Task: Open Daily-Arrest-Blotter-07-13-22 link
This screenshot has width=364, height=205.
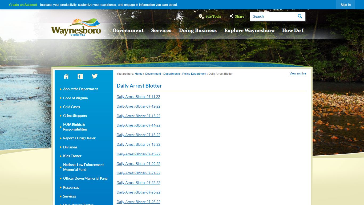Action: tap(139, 116)
